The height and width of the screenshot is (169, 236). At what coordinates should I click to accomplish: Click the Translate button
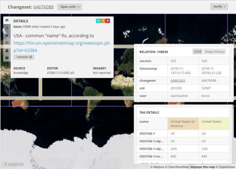24,57
